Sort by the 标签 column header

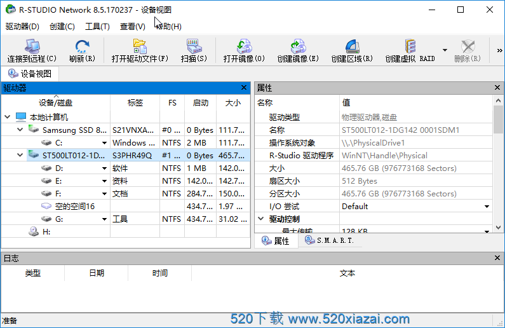tap(135, 103)
